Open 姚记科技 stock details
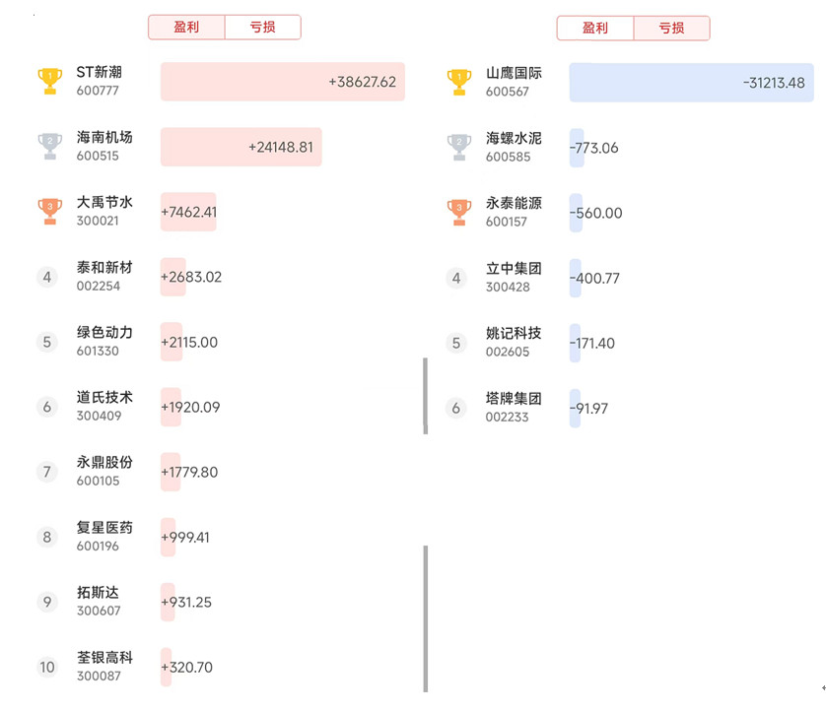Viewport: 826px width, 710px height. click(x=514, y=342)
